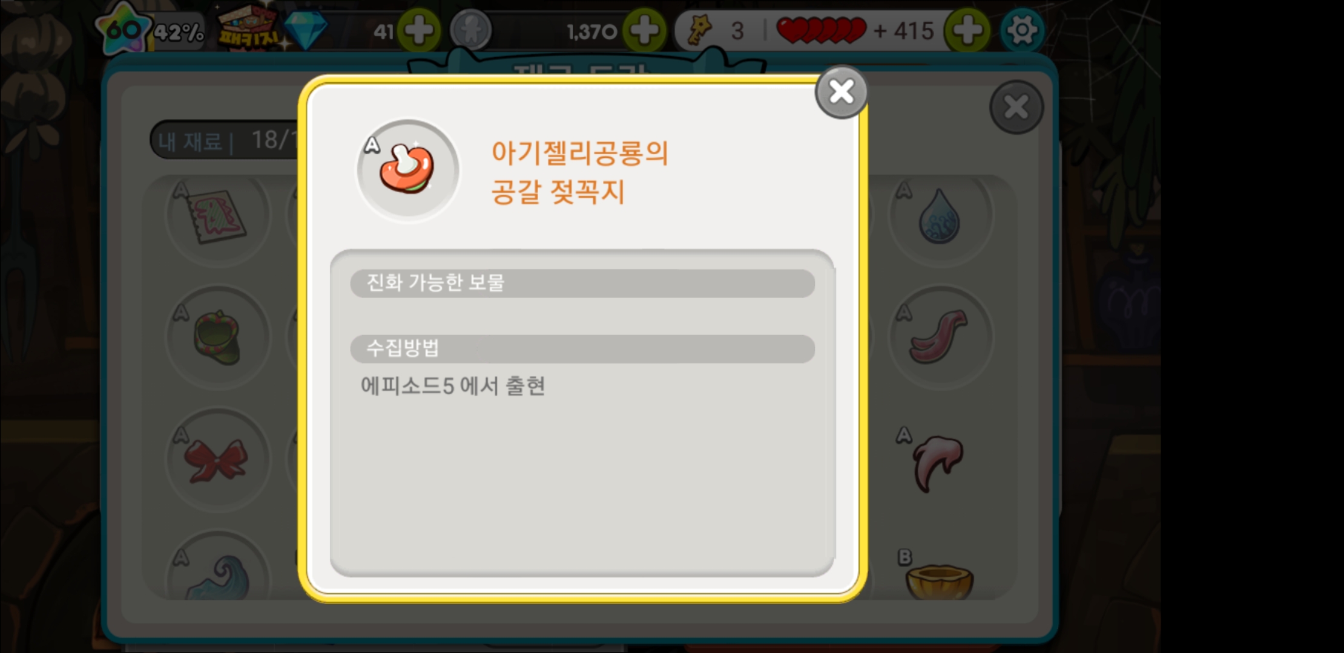Screen dimensions: 1344x653
Task: Add more coins with plus button
Action: (645, 30)
